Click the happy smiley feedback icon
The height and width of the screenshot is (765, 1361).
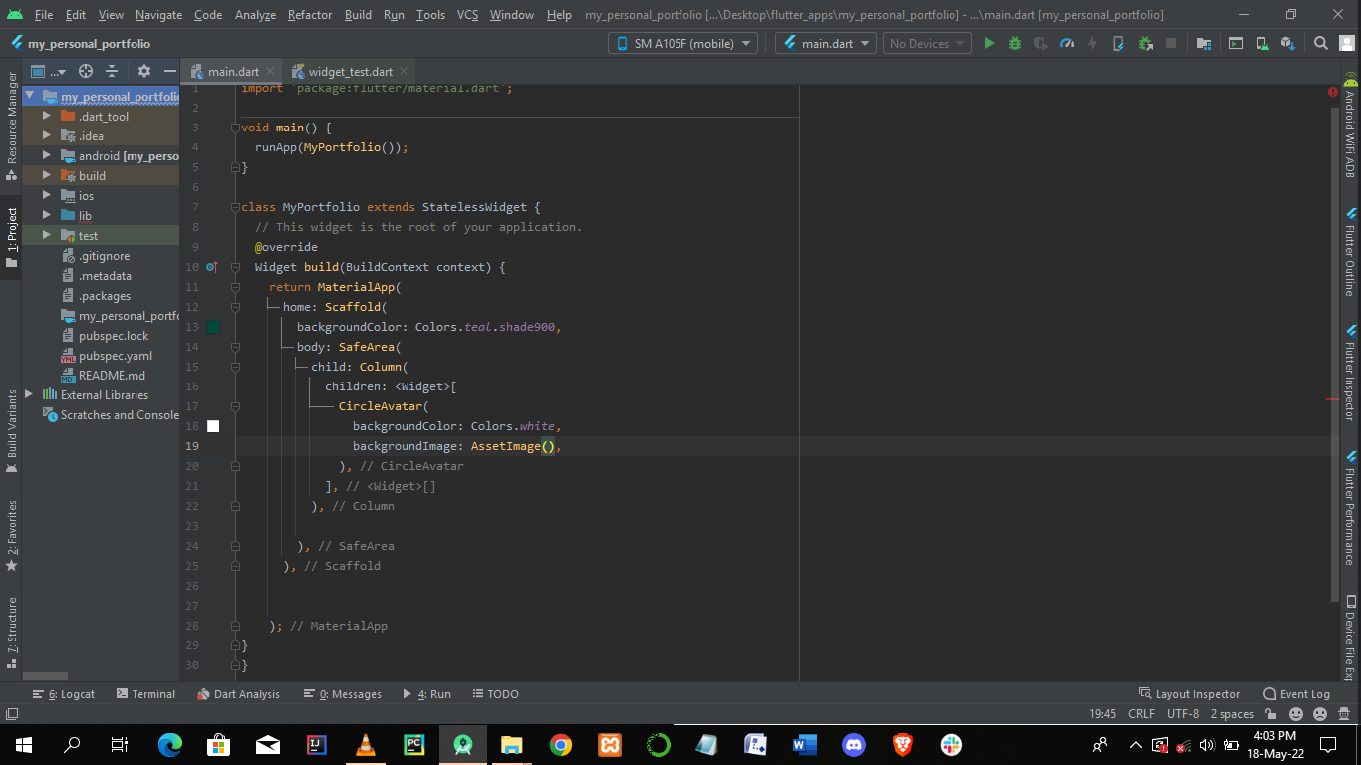[1296, 714]
